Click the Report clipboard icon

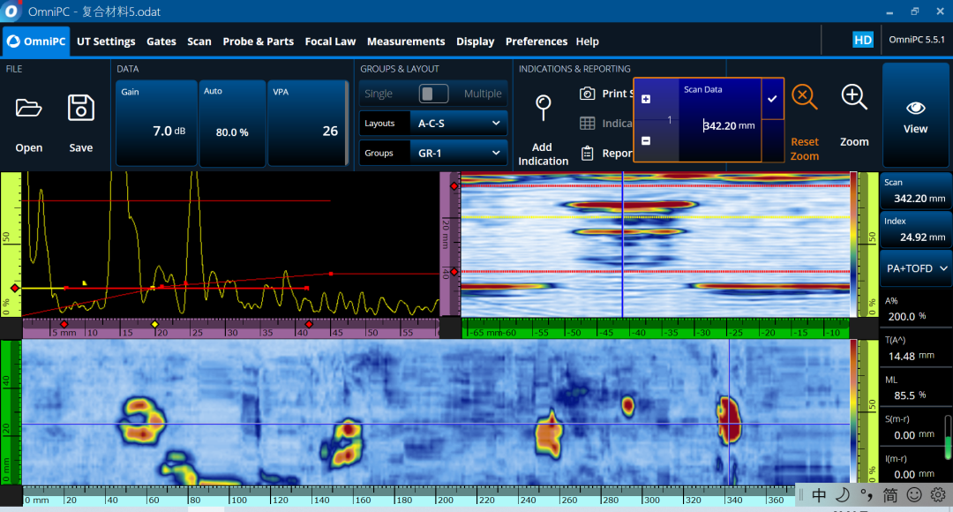click(587, 154)
